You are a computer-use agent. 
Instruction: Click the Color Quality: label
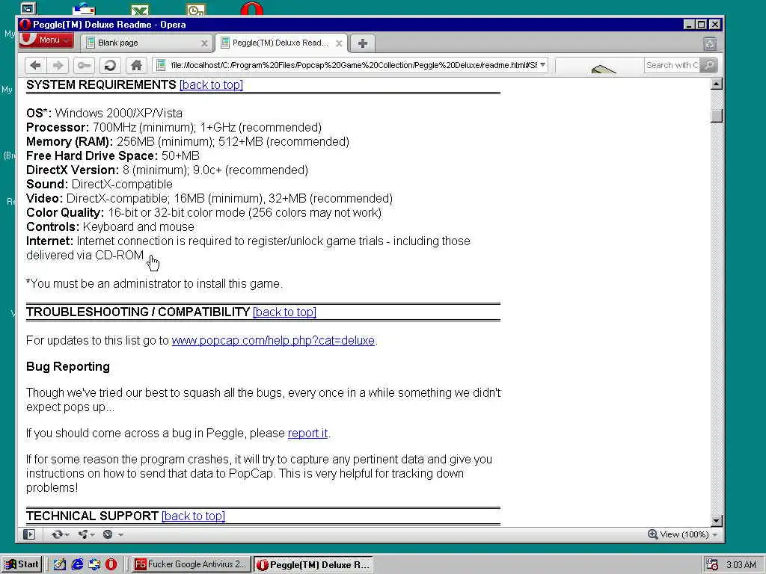point(65,213)
